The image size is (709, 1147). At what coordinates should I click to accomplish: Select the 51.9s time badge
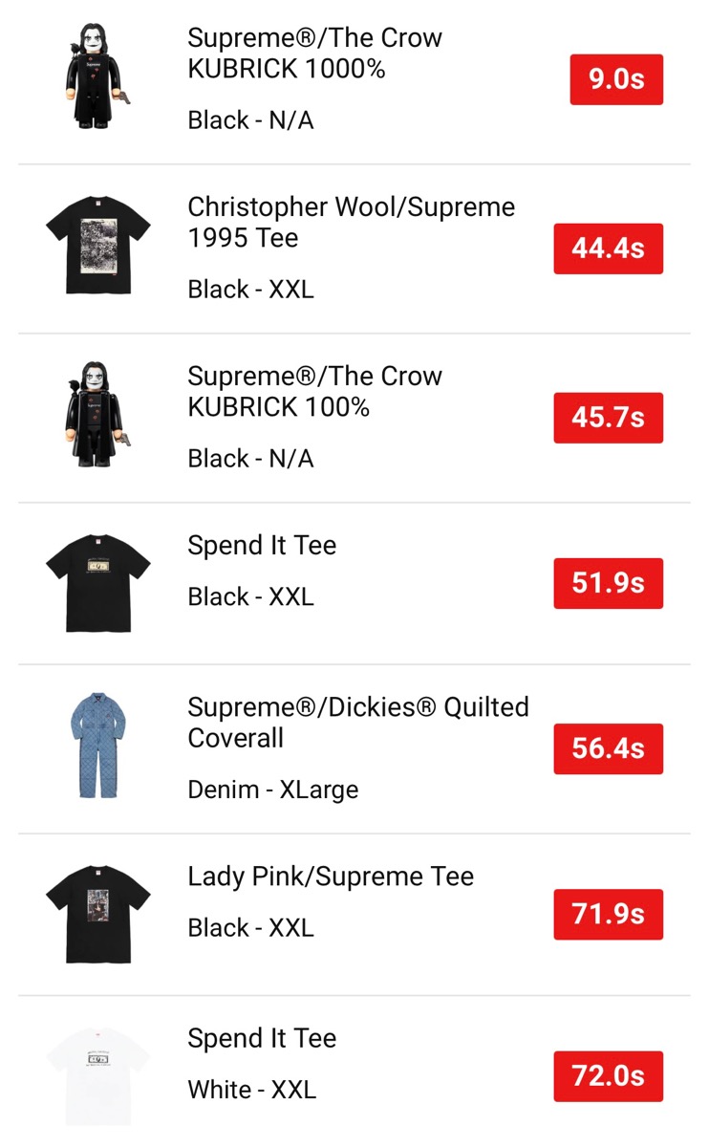click(x=608, y=583)
